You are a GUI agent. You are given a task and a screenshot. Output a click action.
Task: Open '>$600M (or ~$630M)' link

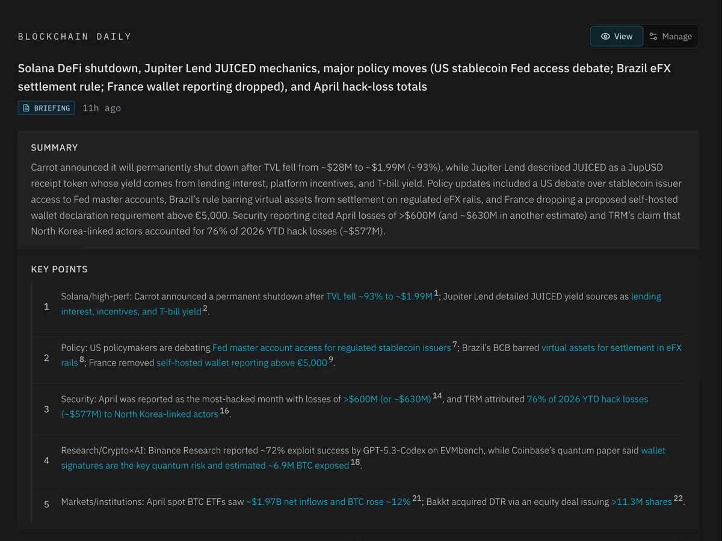pos(387,399)
